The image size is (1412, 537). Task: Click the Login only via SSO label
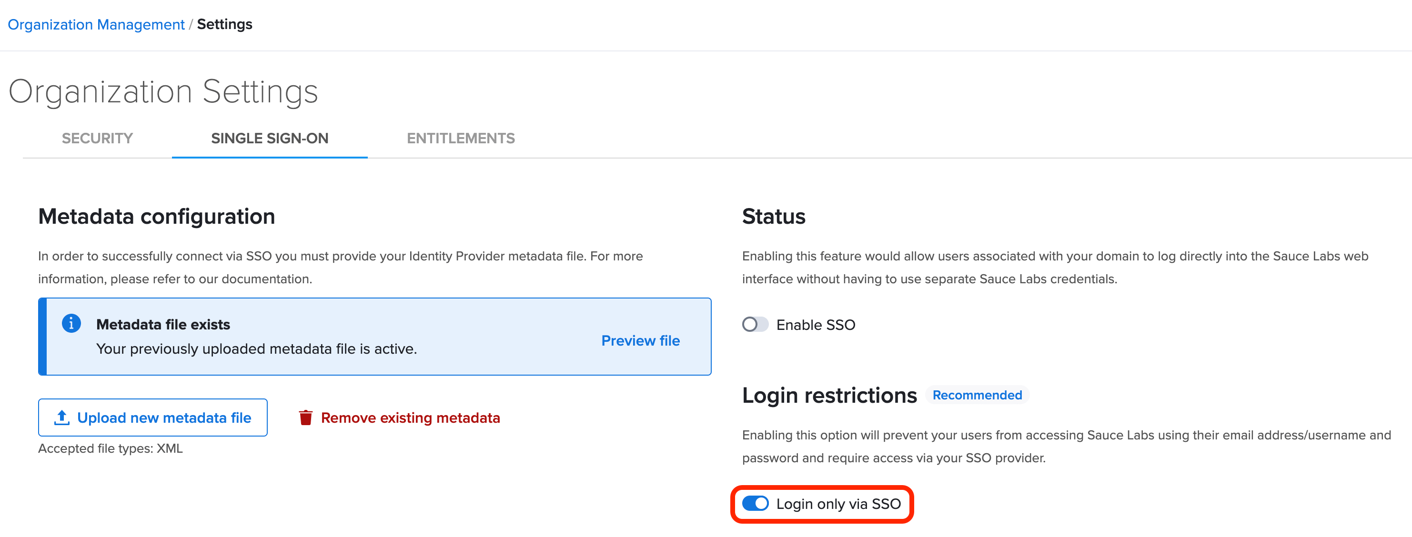(838, 504)
